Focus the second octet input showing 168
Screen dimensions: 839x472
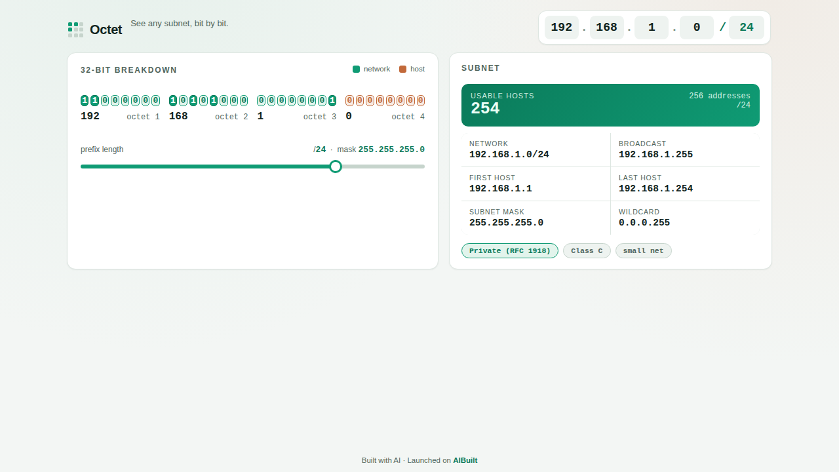(x=607, y=28)
